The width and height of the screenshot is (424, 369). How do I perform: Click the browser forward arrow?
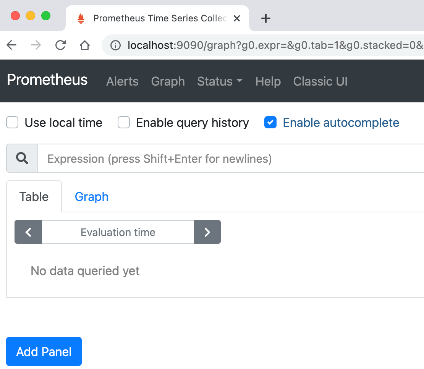click(36, 45)
